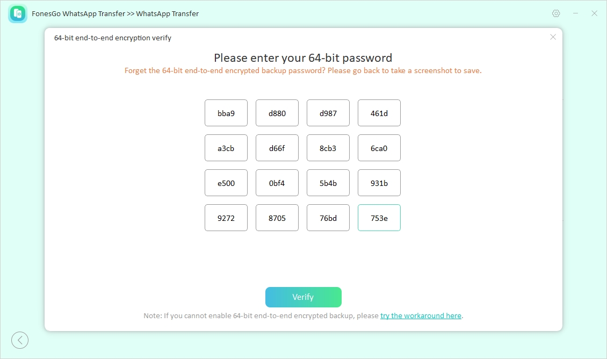The width and height of the screenshot is (607, 359).
Task: Click the a3cb password field
Action: coord(226,148)
